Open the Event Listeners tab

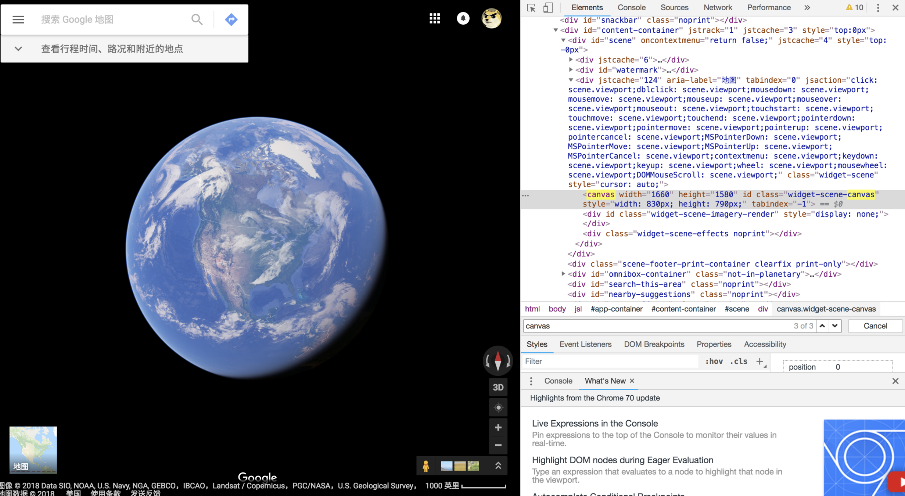(x=585, y=344)
